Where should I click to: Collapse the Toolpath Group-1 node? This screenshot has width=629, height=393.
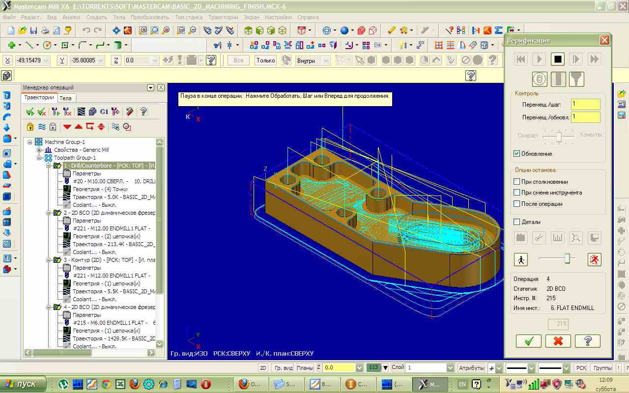(x=39, y=158)
